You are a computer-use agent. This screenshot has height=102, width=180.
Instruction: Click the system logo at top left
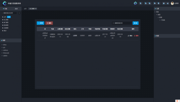pyautogui.click(x=4, y=3)
